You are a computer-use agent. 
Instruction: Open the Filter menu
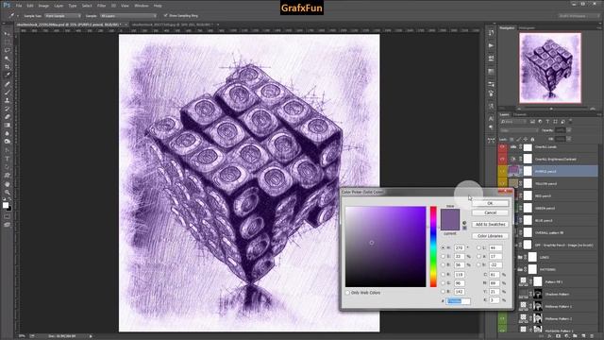tap(101, 6)
